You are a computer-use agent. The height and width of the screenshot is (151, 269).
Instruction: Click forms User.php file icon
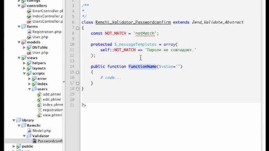tap(29, 37)
